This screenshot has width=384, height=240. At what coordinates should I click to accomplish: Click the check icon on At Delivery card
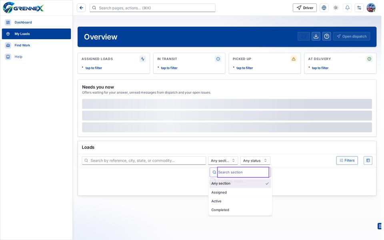(369, 59)
